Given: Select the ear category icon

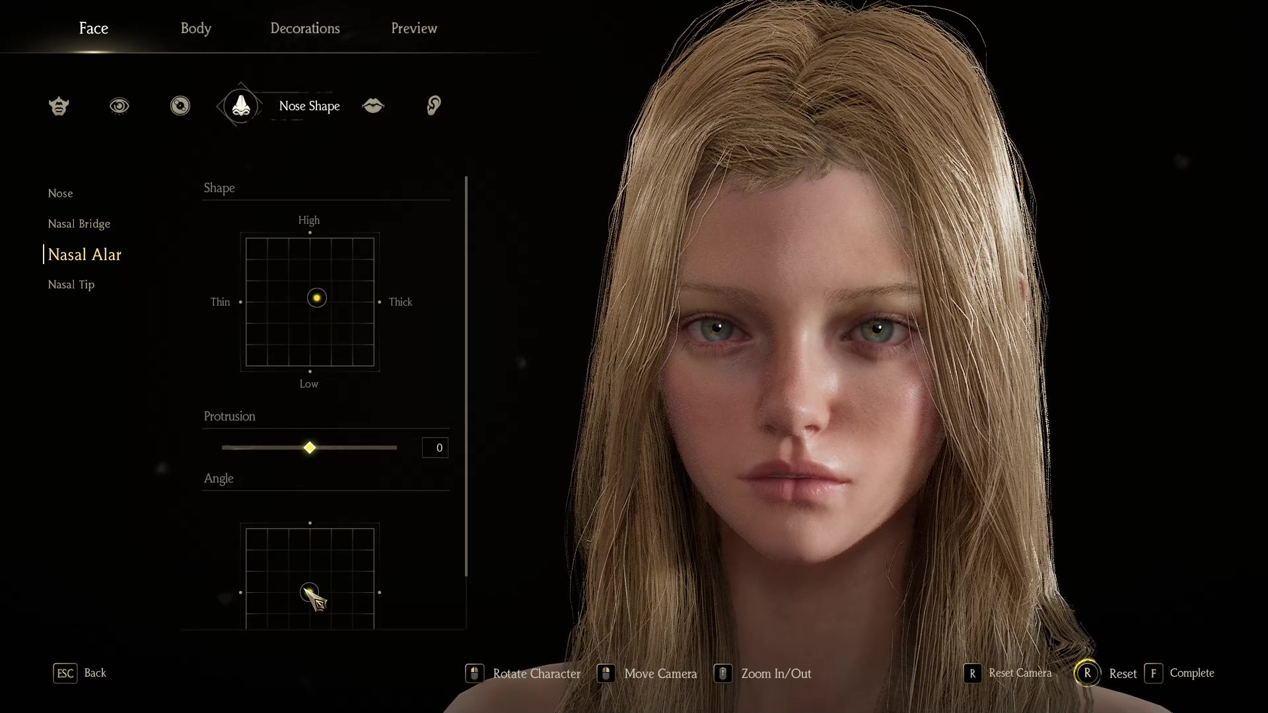Looking at the screenshot, I should point(434,106).
